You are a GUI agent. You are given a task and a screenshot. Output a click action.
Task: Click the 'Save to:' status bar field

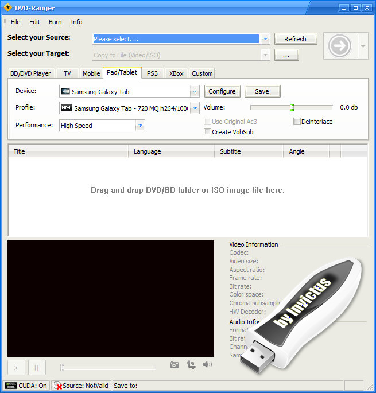point(227,386)
